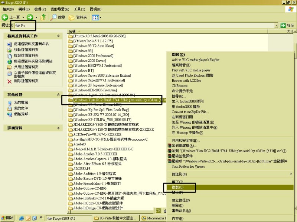The height and width of the screenshot is (222, 297).
Task: Choose 複製(C) in context menu
Action: click(230, 187)
